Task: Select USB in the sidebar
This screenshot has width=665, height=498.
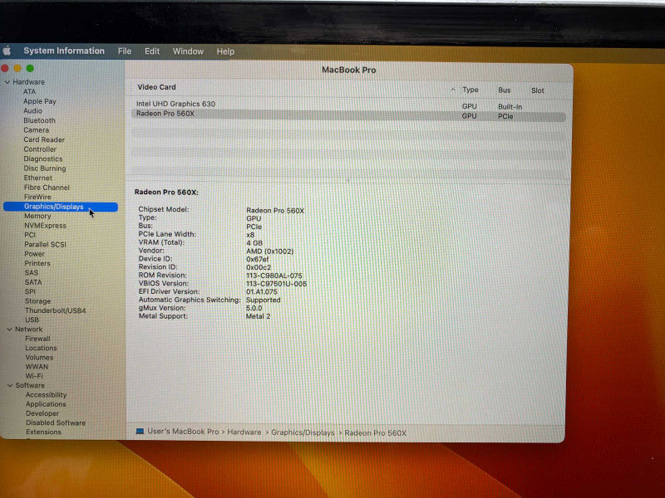Action: pyautogui.click(x=32, y=320)
